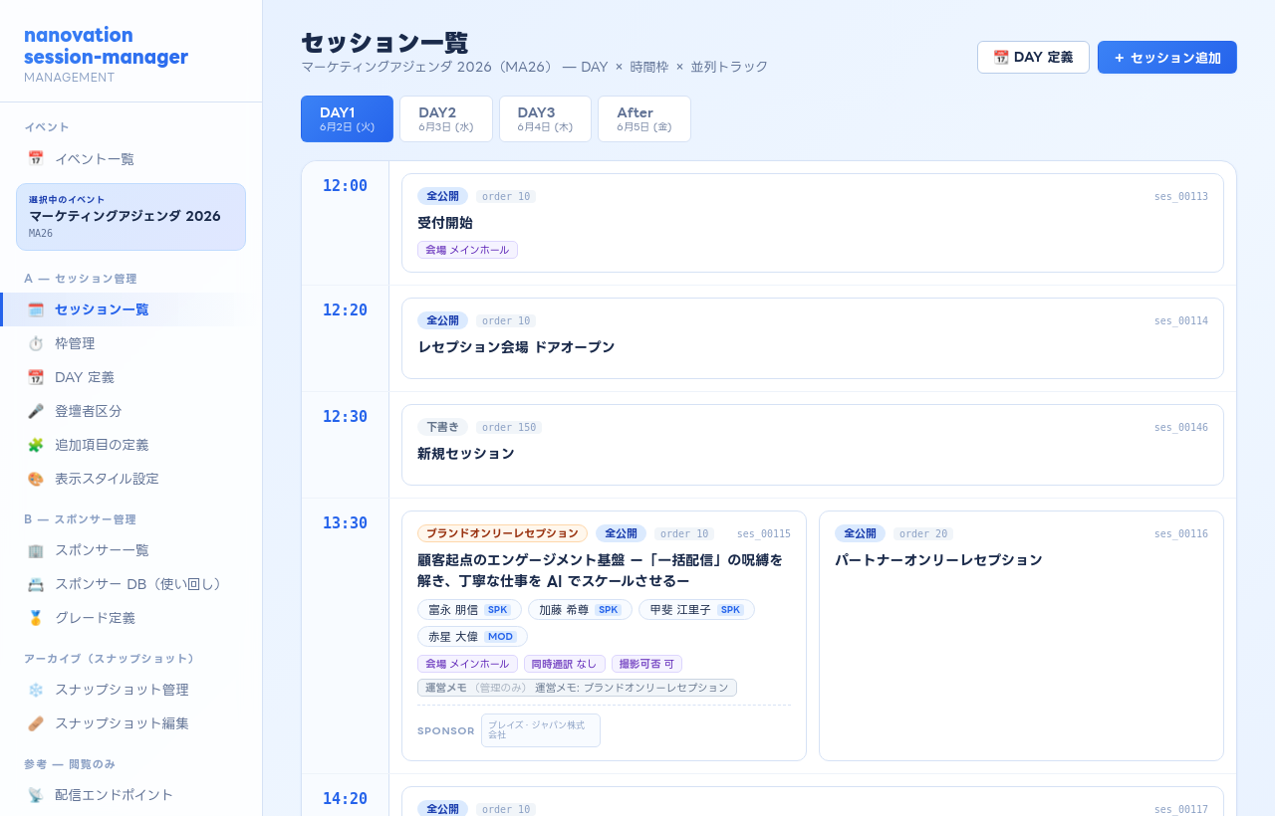
Task: Click the セッション一覧 sidebar calendar icon
Action: (x=36, y=309)
